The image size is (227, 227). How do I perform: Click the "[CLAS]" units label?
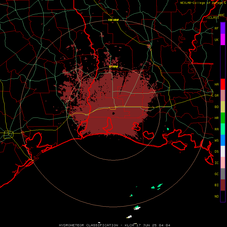213,17
